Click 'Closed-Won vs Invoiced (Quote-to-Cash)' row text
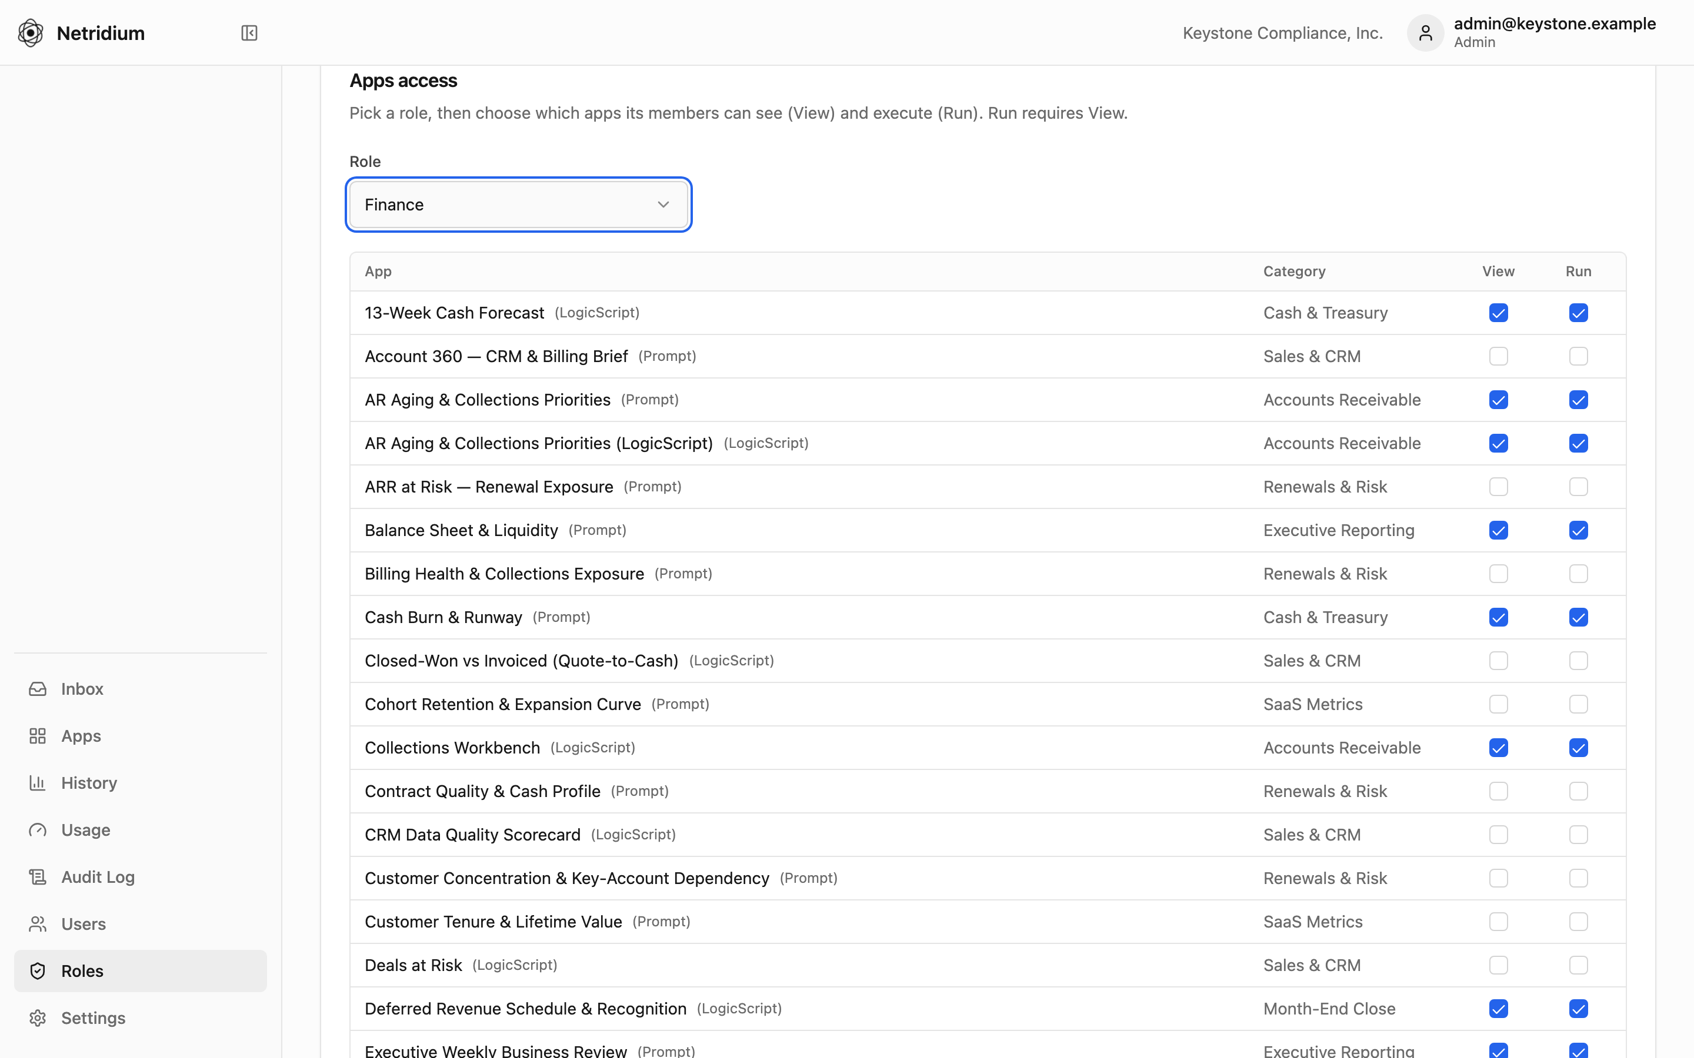The height and width of the screenshot is (1058, 1694). (x=522, y=661)
